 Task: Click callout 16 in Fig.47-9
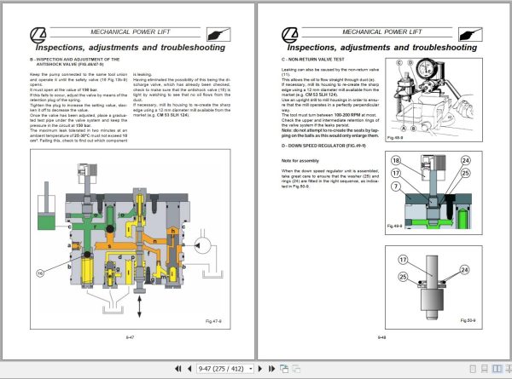coord(40,273)
